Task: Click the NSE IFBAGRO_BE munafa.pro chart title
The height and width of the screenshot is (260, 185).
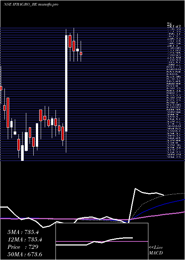Action: coord(31,4)
